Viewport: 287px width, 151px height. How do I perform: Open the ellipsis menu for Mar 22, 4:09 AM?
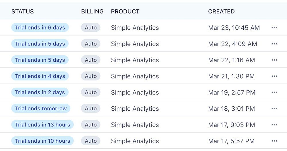click(x=274, y=44)
